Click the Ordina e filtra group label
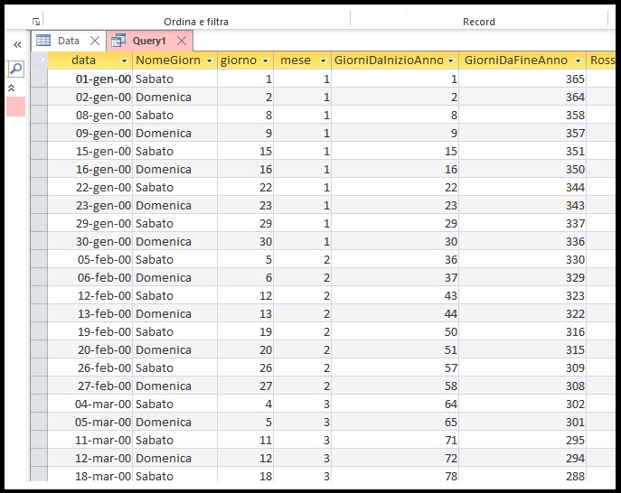The image size is (621, 493). tap(196, 22)
